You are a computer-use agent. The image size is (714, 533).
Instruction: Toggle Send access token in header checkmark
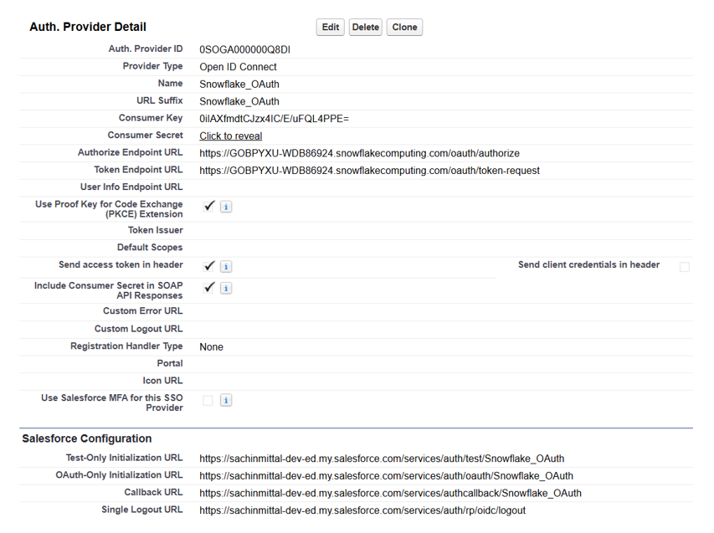click(209, 266)
